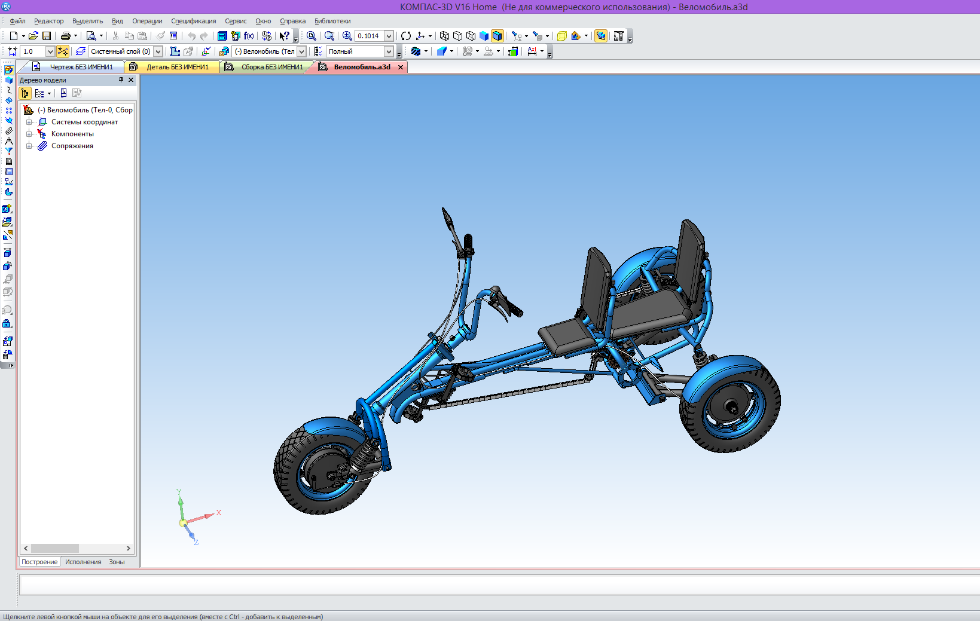The height and width of the screenshot is (621, 980).
Task: Open the Filters funnel tool in sidebar
Action: point(9,151)
